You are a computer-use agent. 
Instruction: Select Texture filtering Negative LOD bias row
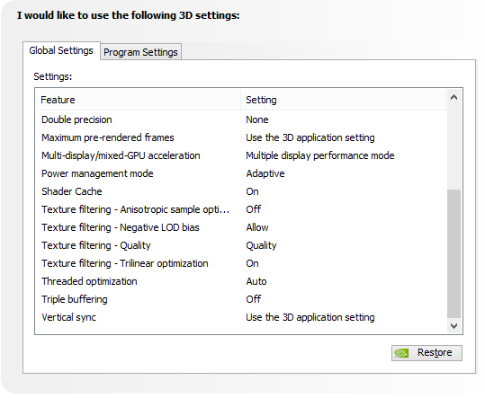pyautogui.click(x=241, y=227)
